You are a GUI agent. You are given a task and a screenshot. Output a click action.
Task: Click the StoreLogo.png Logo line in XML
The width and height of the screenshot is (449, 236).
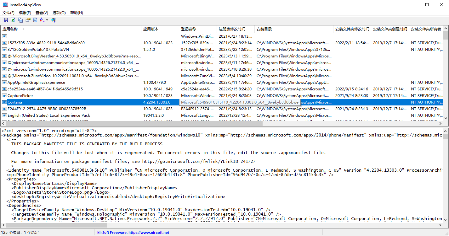click(x=60, y=192)
